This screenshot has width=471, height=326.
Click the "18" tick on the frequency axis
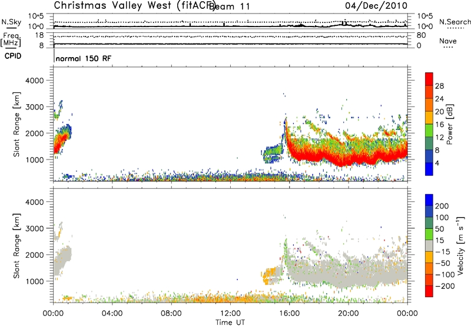tap(39, 35)
